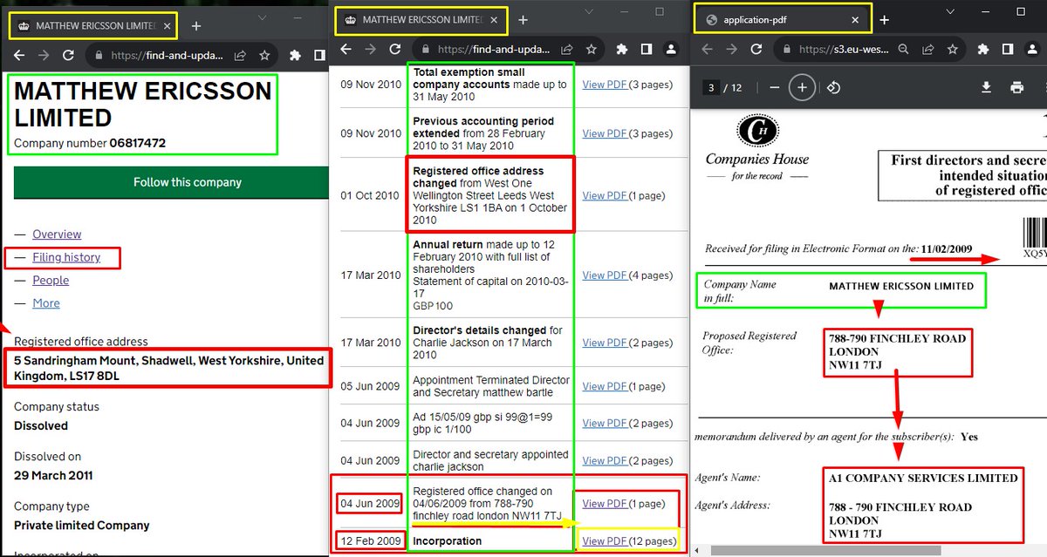This screenshot has width=1047, height=557.
Task: View PDF for 04/06/2009 registered office change
Action: pyautogui.click(x=605, y=503)
